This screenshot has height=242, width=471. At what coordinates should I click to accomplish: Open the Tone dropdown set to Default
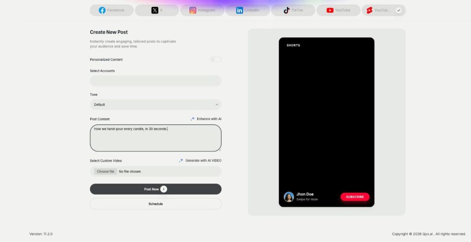[155, 104]
